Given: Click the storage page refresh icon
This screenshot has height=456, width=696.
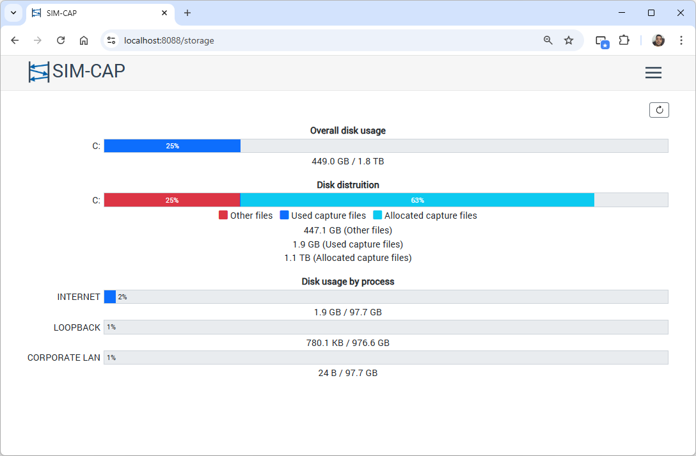Looking at the screenshot, I should click(x=659, y=110).
